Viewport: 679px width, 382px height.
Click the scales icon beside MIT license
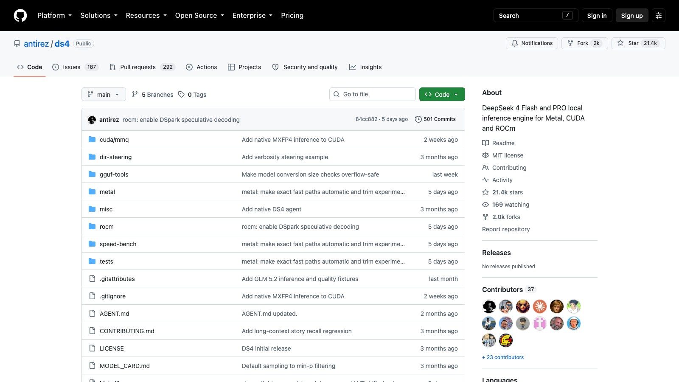coord(485,155)
